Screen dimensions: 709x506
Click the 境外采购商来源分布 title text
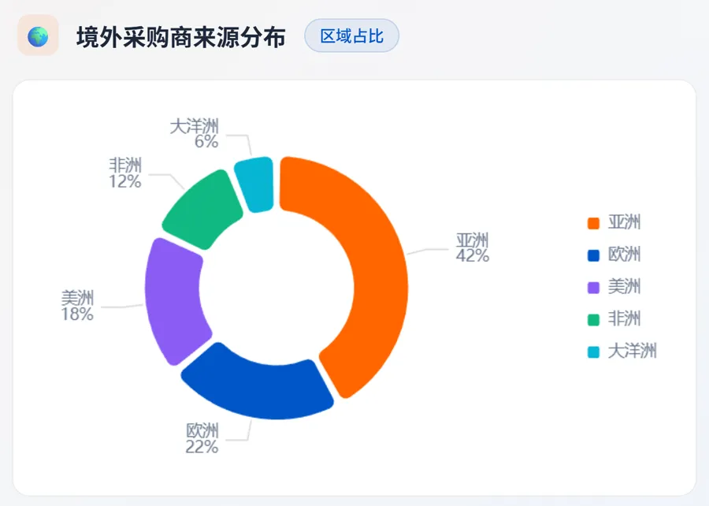tap(180, 37)
